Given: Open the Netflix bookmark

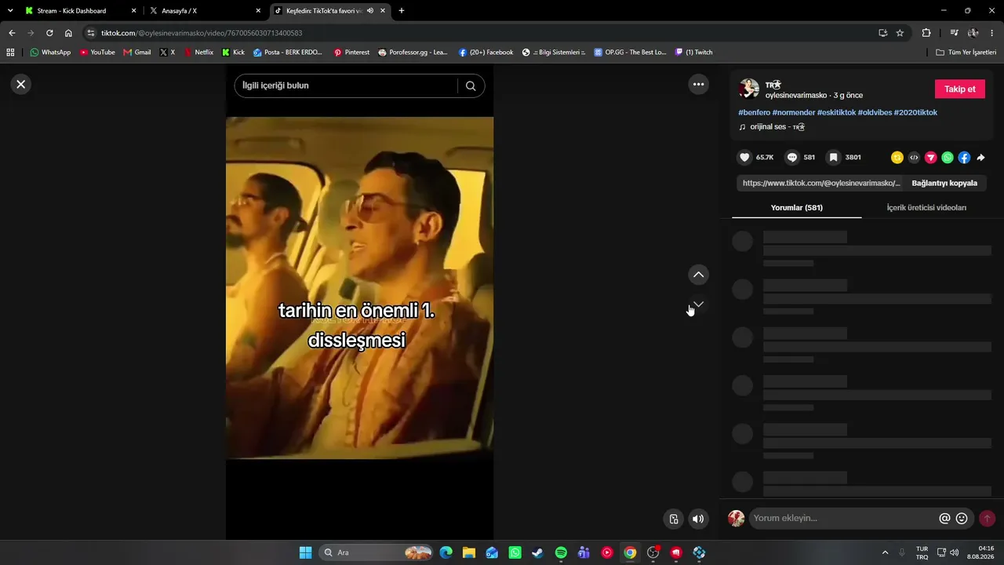Looking at the screenshot, I should point(198,53).
